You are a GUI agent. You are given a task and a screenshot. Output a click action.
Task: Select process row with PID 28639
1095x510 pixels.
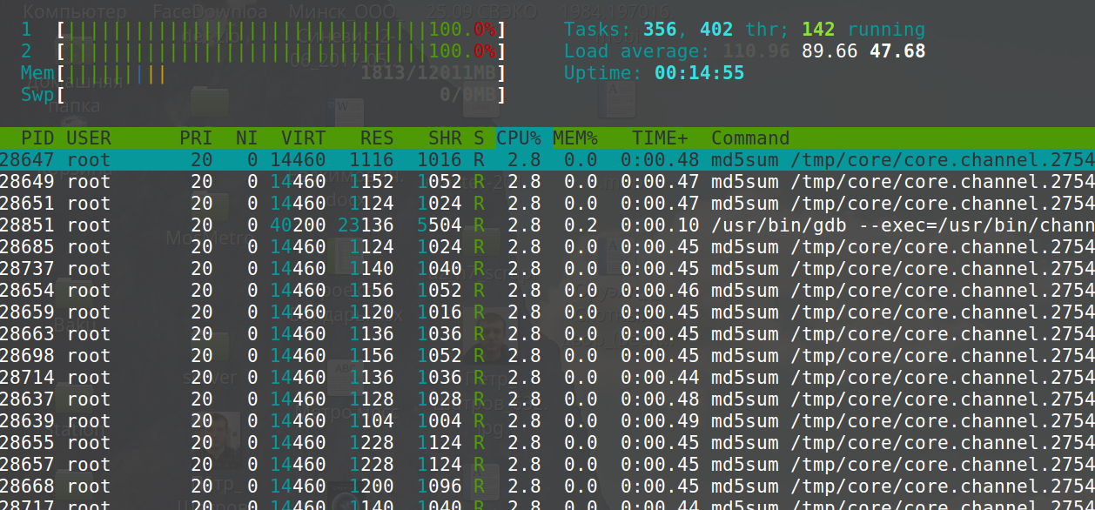pyautogui.click(x=547, y=421)
